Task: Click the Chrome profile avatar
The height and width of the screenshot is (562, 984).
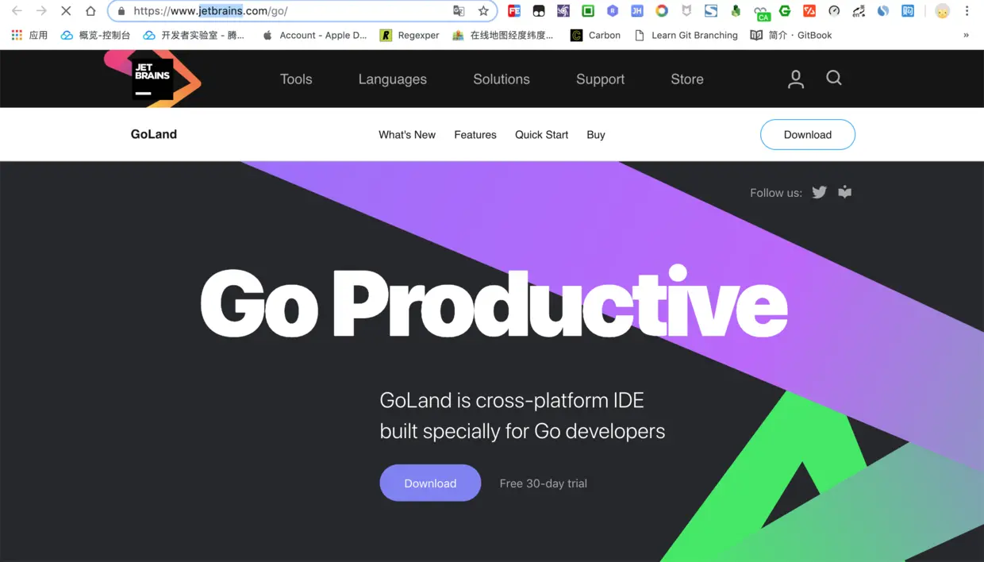Action: [941, 12]
